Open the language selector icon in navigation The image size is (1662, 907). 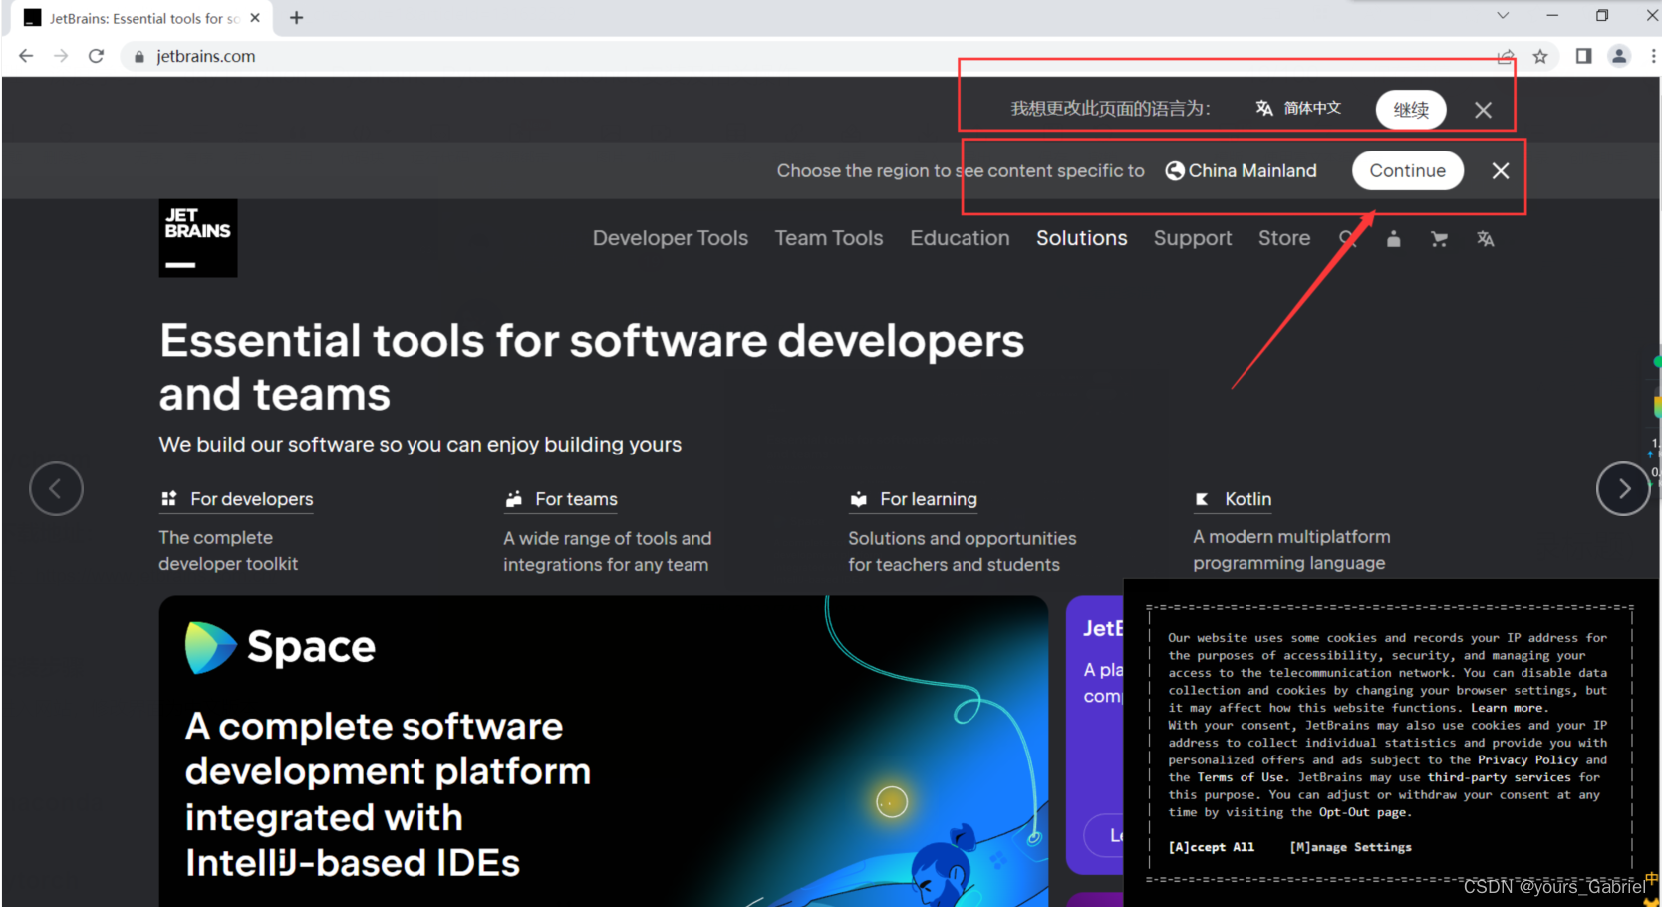click(x=1485, y=239)
